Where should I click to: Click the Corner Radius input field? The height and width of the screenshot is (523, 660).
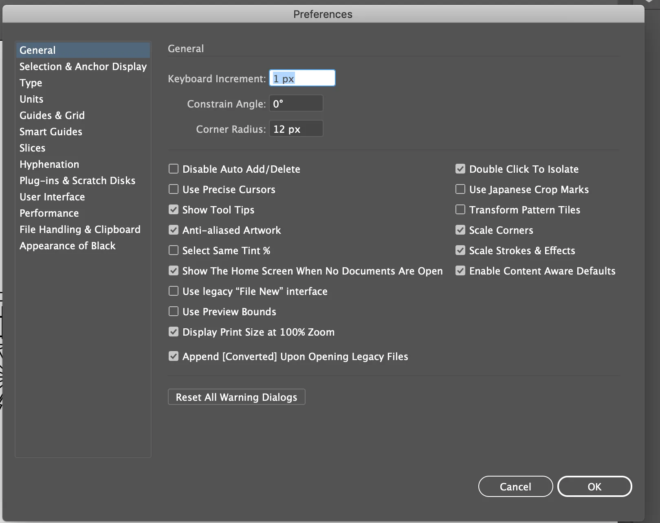(296, 129)
